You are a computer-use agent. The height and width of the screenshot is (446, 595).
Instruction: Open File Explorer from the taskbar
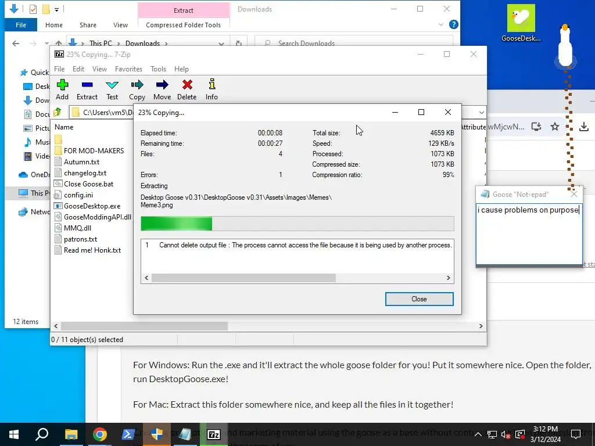[71, 434]
